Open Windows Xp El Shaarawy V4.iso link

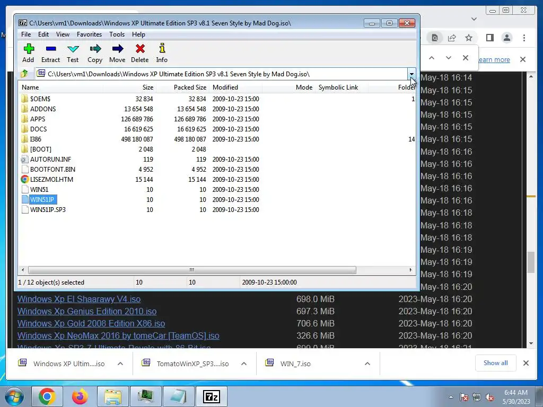pyautogui.click(x=79, y=299)
